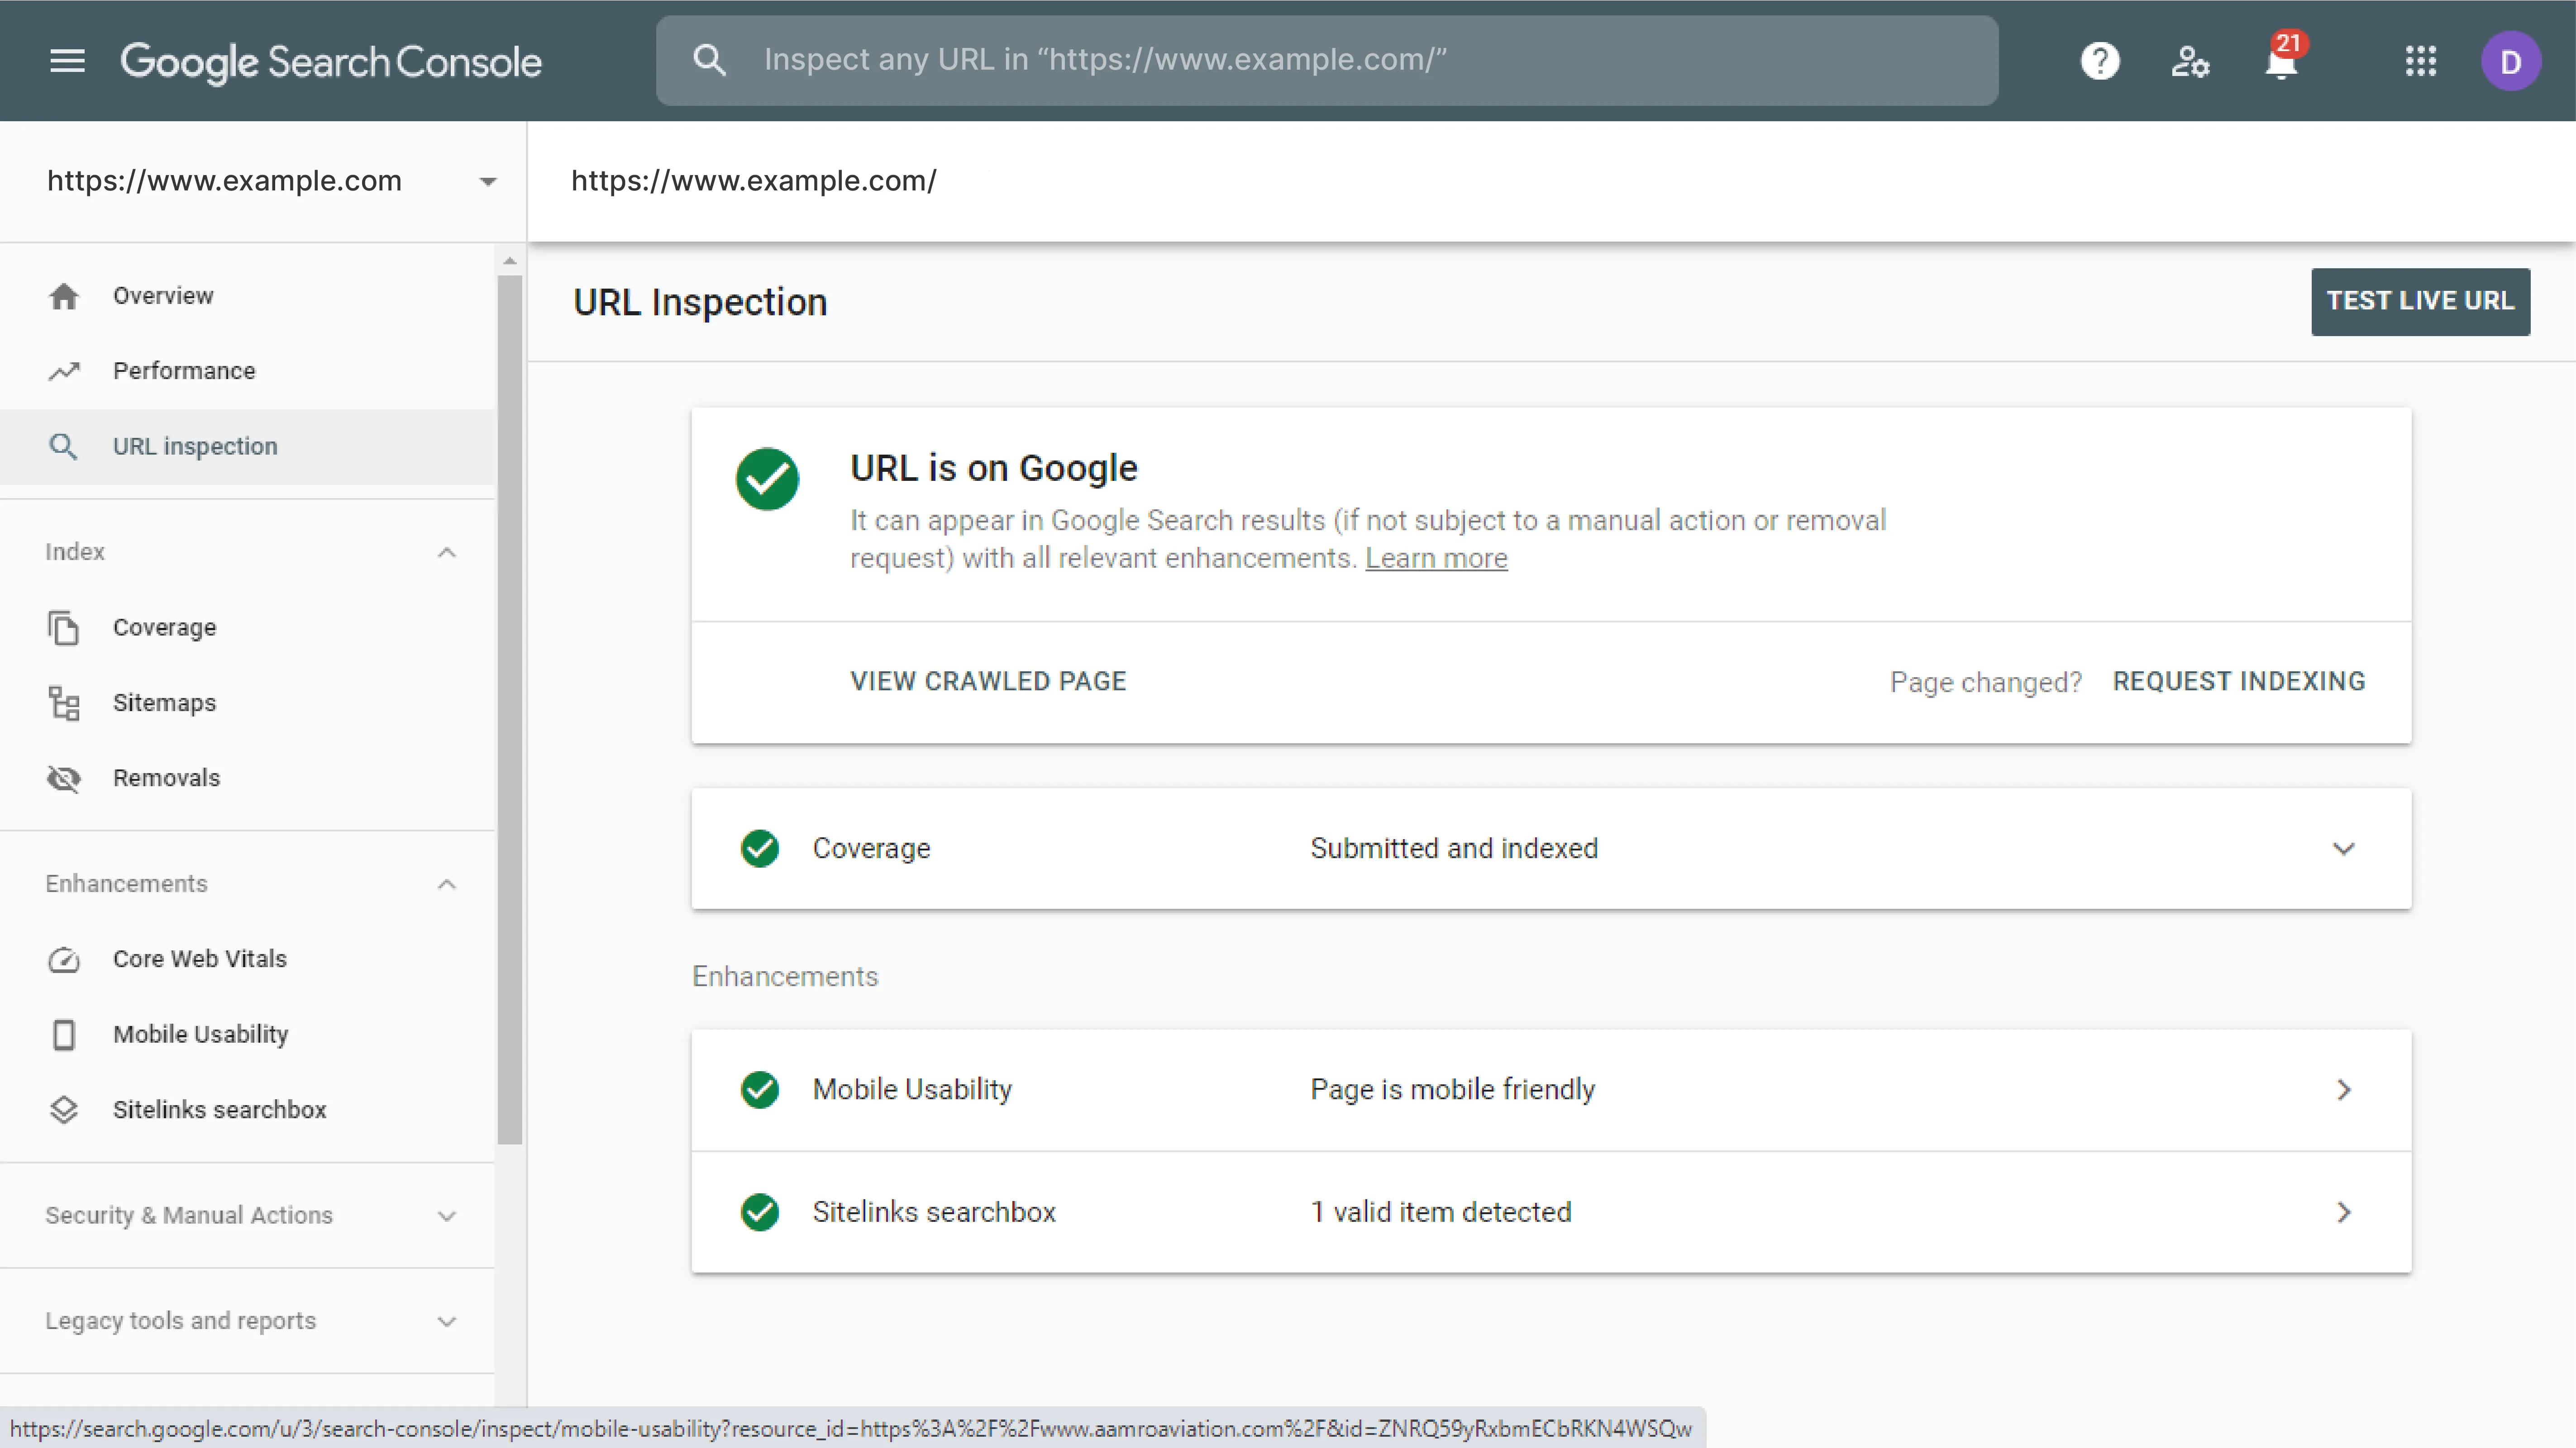Click the Core Web Vitals gauge icon
The width and height of the screenshot is (2576, 1448).
coord(64,959)
